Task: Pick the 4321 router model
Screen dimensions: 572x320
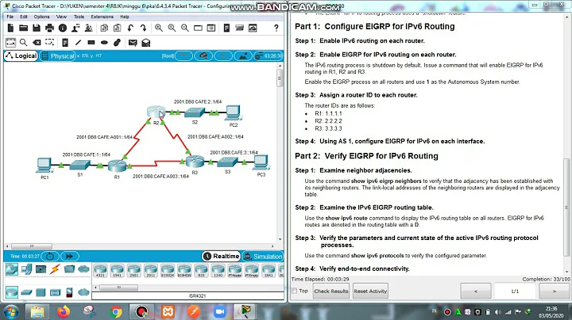Action: point(100,271)
